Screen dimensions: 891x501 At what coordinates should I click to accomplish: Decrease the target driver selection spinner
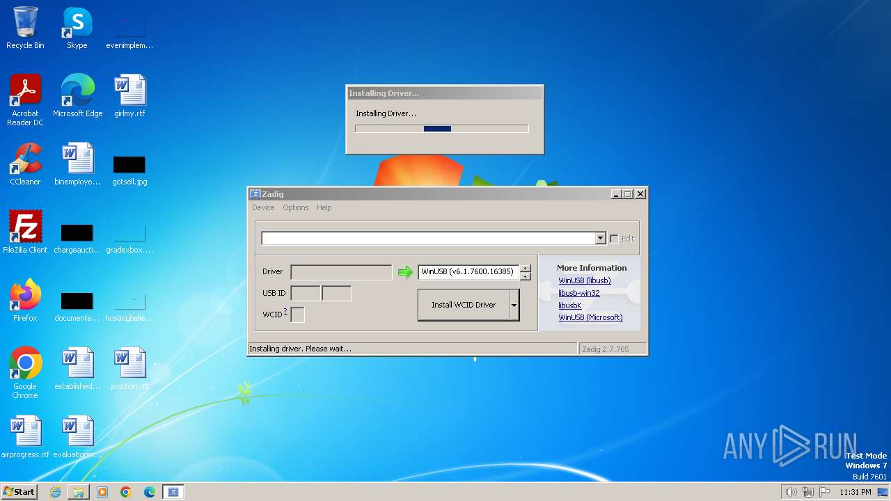point(526,276)
